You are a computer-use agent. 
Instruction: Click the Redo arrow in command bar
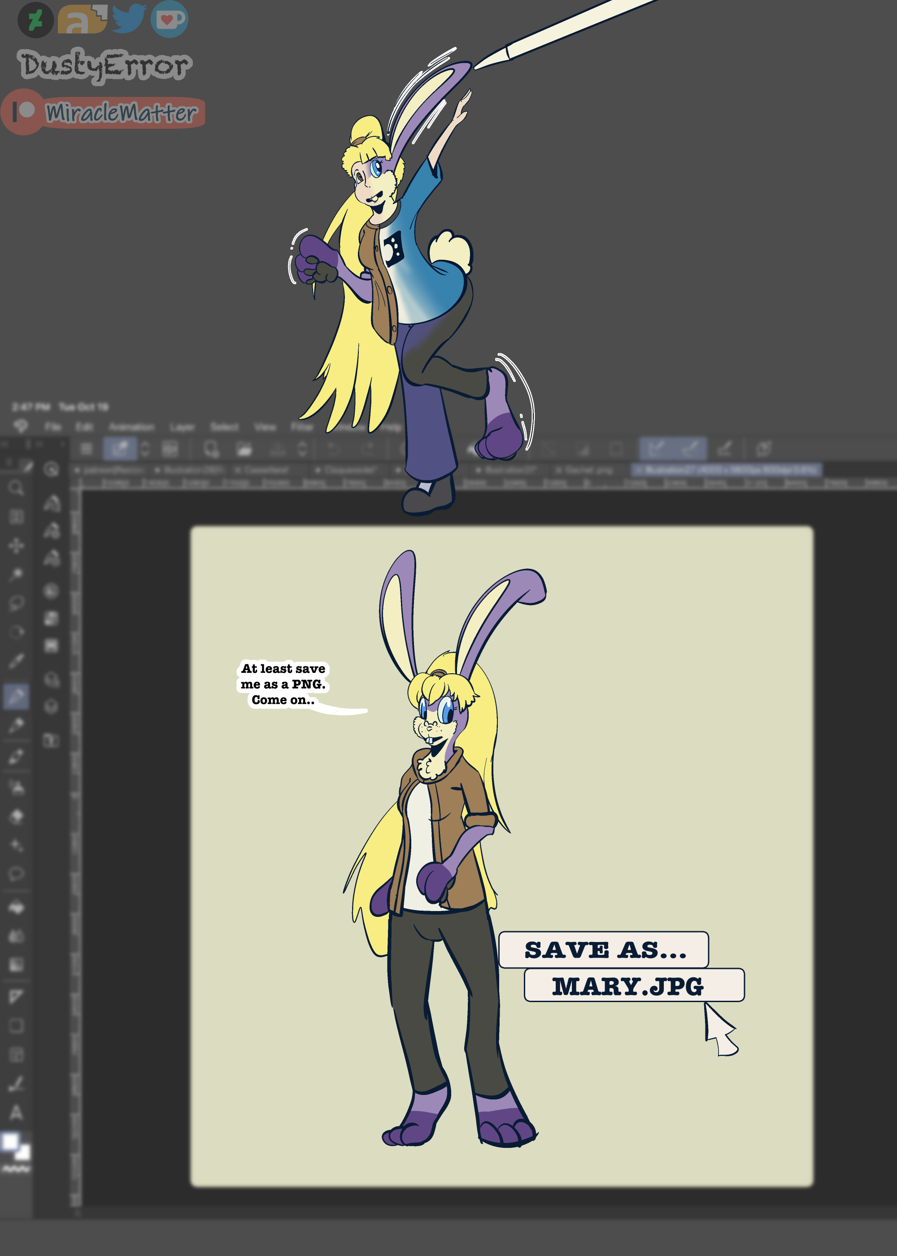coord(367,449)
